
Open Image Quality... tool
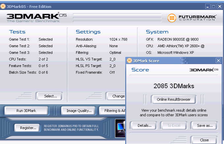coord(78,111)
